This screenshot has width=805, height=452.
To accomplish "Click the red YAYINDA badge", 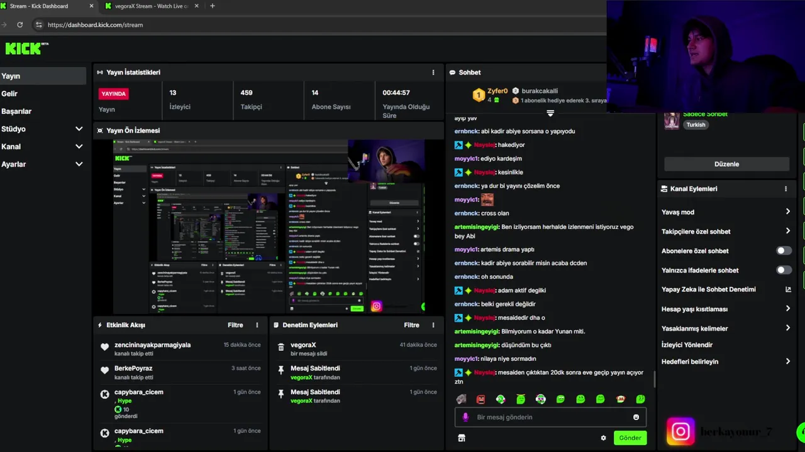I will click(114, 94).
